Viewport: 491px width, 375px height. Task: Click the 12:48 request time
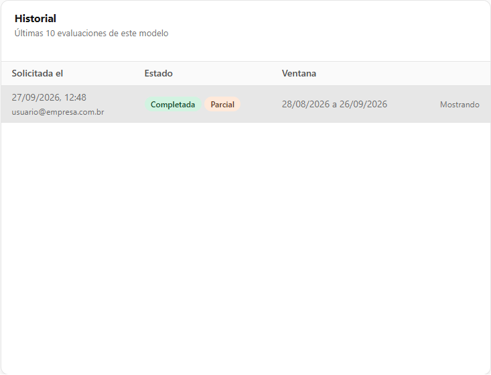pos(75,97)
